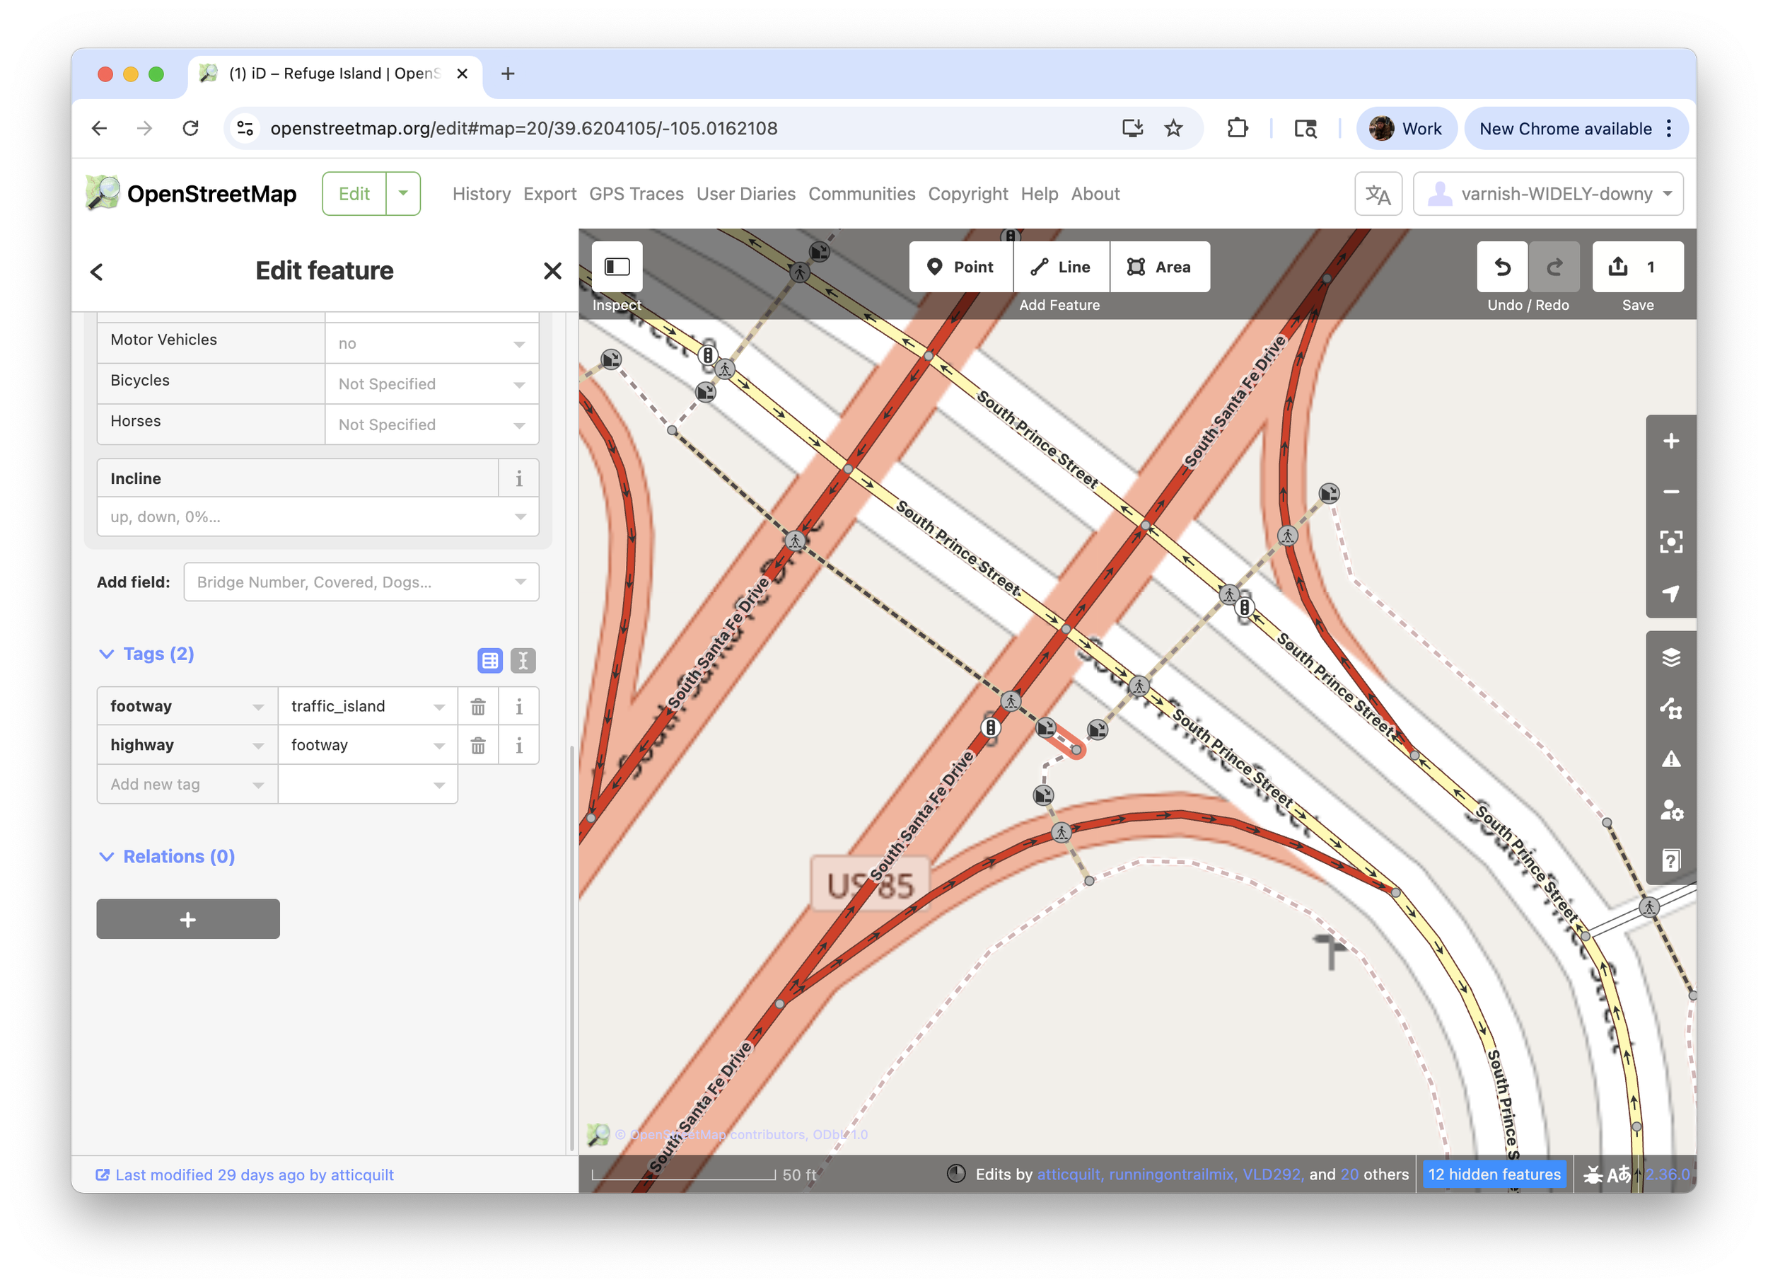This screenshot has height=1287, width=1768.
Task: Switch tags to text view
Action: point(523,661)
